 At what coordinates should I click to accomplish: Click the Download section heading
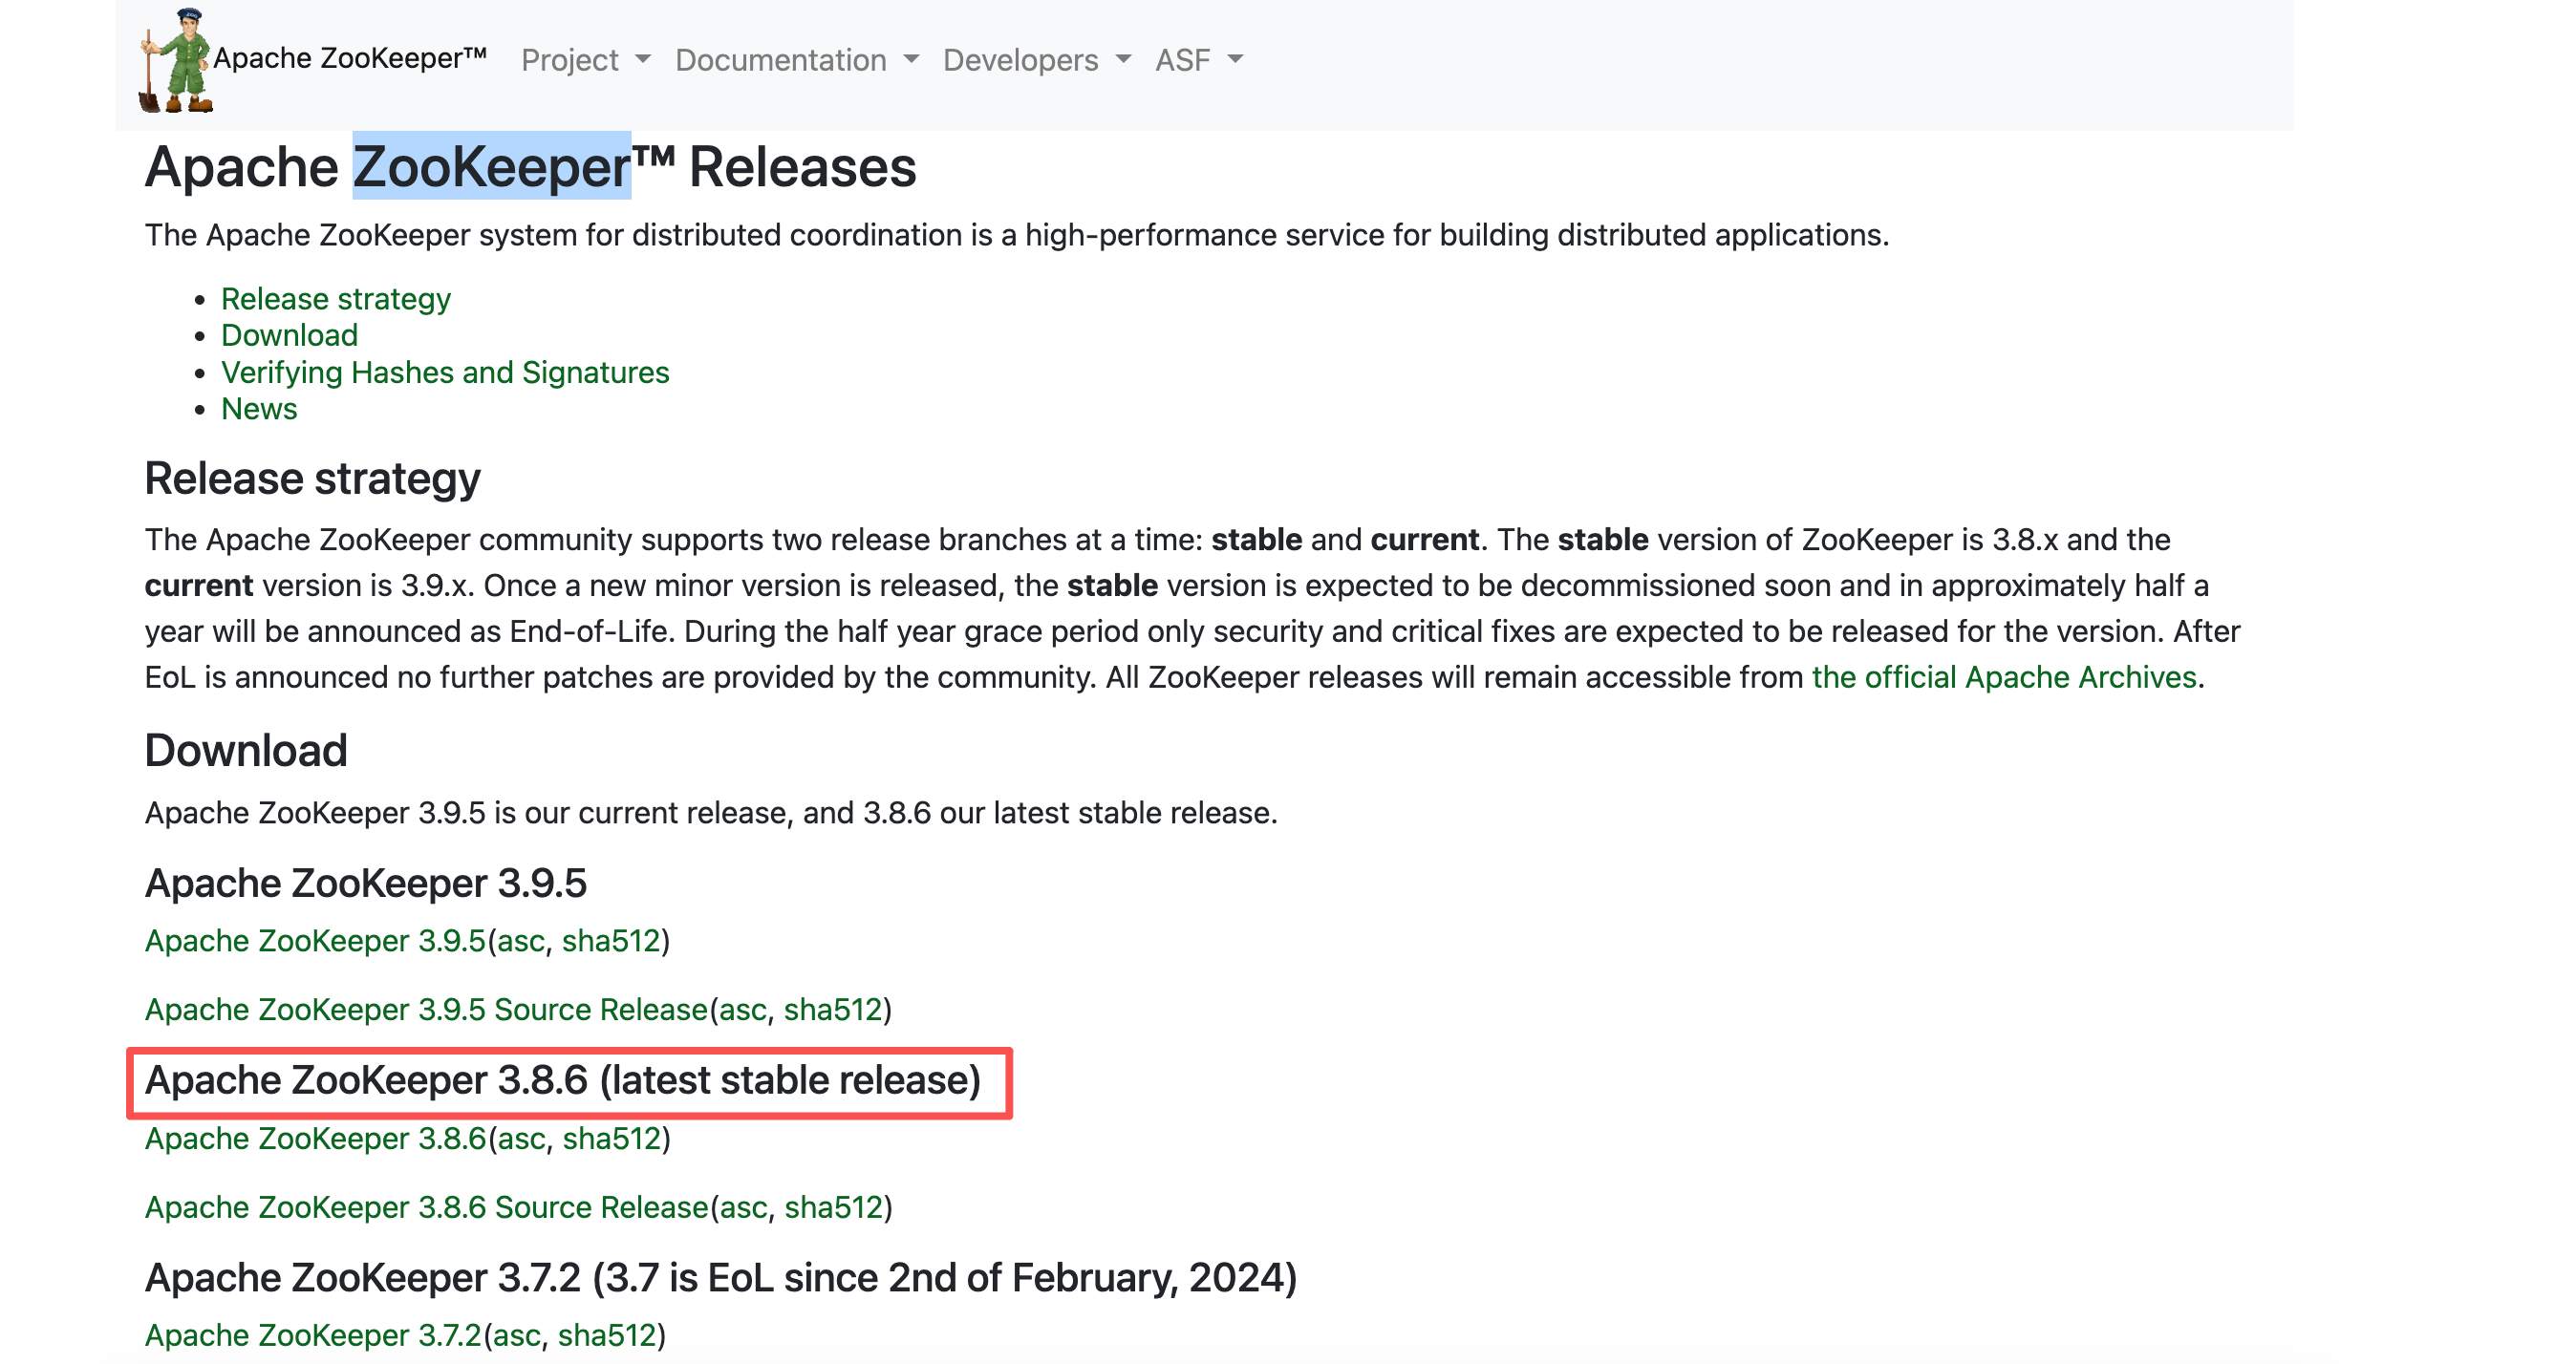pyautogui.click(x=246, y=751)
